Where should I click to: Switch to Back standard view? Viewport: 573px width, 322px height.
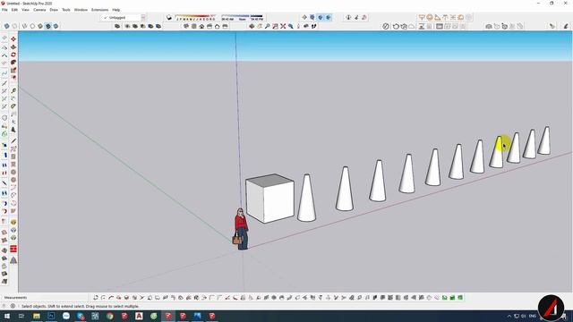coord(217,26)
